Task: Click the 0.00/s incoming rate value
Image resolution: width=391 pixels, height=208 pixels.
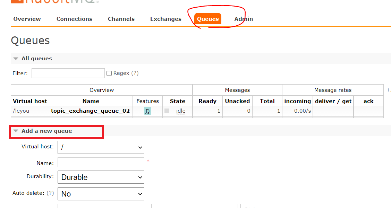Action: pyautogui.click(x=303, y=111)
